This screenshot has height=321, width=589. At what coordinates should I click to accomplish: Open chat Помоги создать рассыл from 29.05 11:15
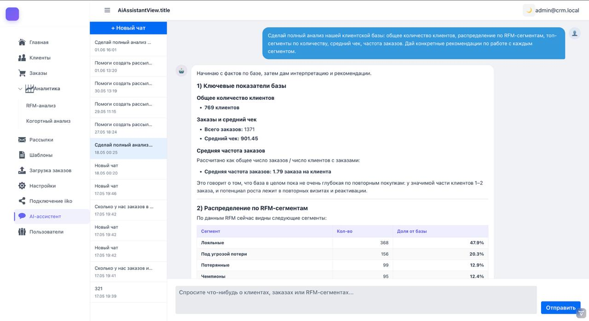tap(128, 108)
